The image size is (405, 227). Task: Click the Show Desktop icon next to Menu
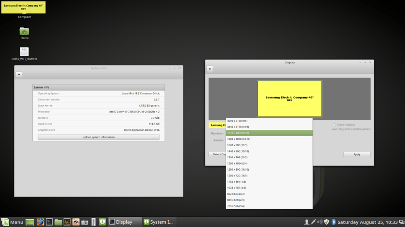(x=30, y=222)
